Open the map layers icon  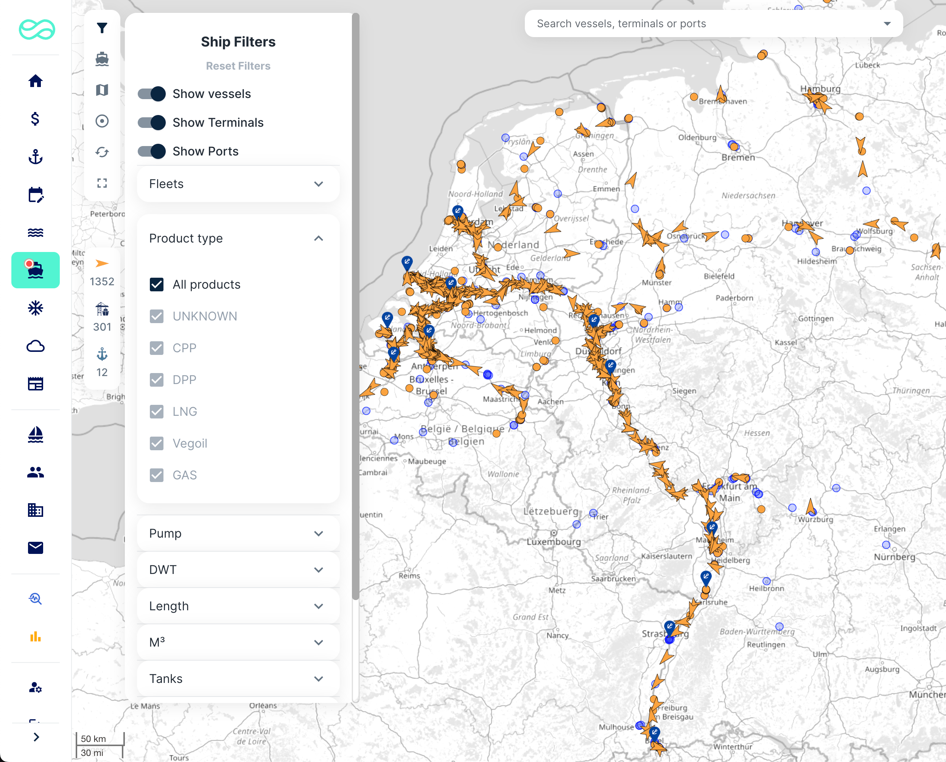(x=102, y=90)
